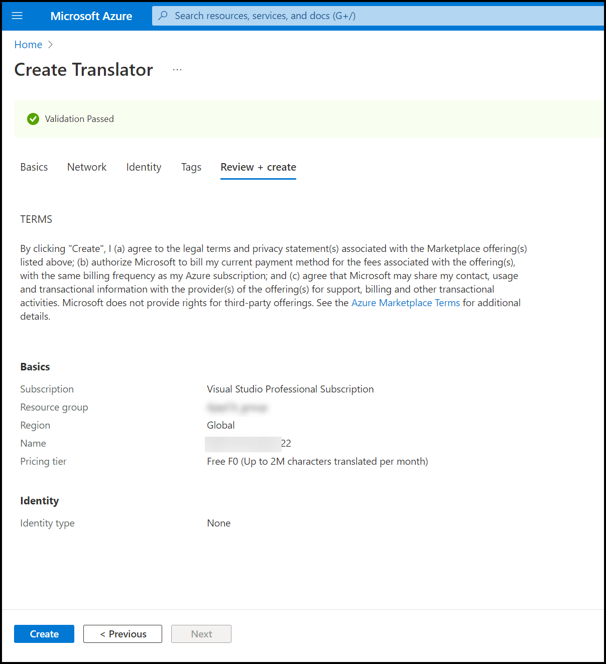Screen dimensions: 606x664
Task: Click the Global region value
Action: [221, 425]
